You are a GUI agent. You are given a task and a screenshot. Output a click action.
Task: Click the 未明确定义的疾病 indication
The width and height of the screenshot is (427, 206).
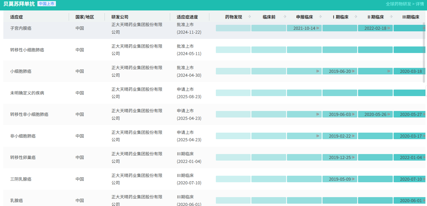(x=27, y=93)
